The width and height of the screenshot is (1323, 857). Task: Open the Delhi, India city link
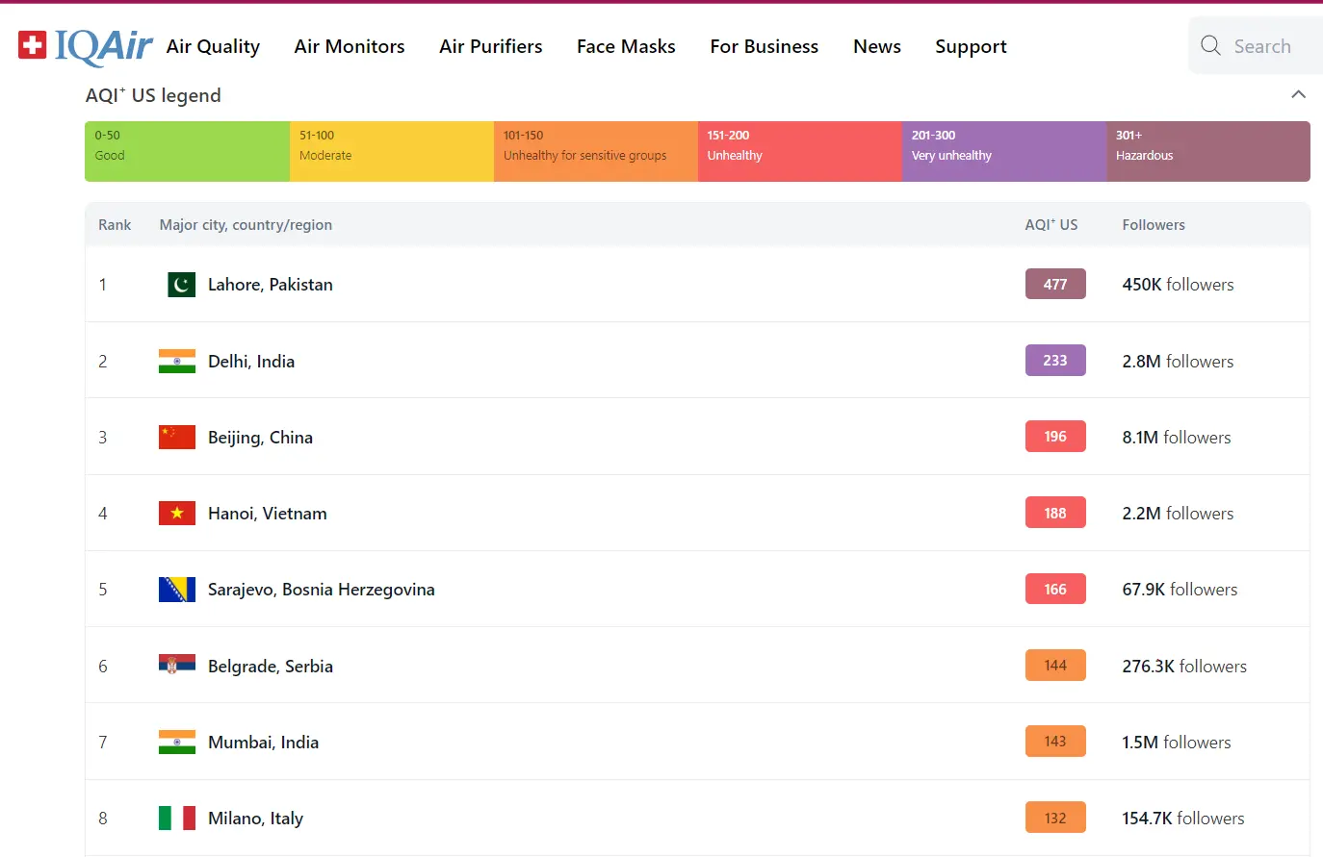tap(251, 362)
